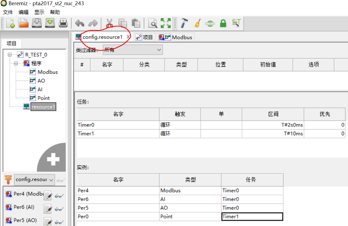Click the green padlock Transfer icon
348x226 pixels.
click(x=223, y=23)
